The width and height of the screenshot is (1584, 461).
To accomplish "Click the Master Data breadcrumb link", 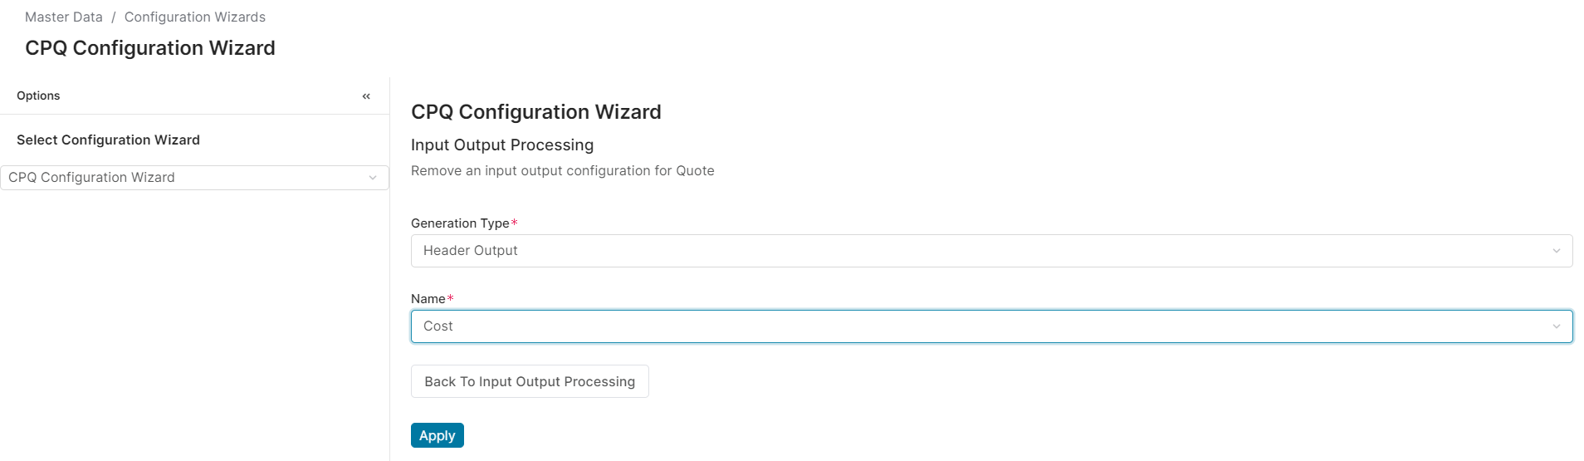I will tap(64, 17).
